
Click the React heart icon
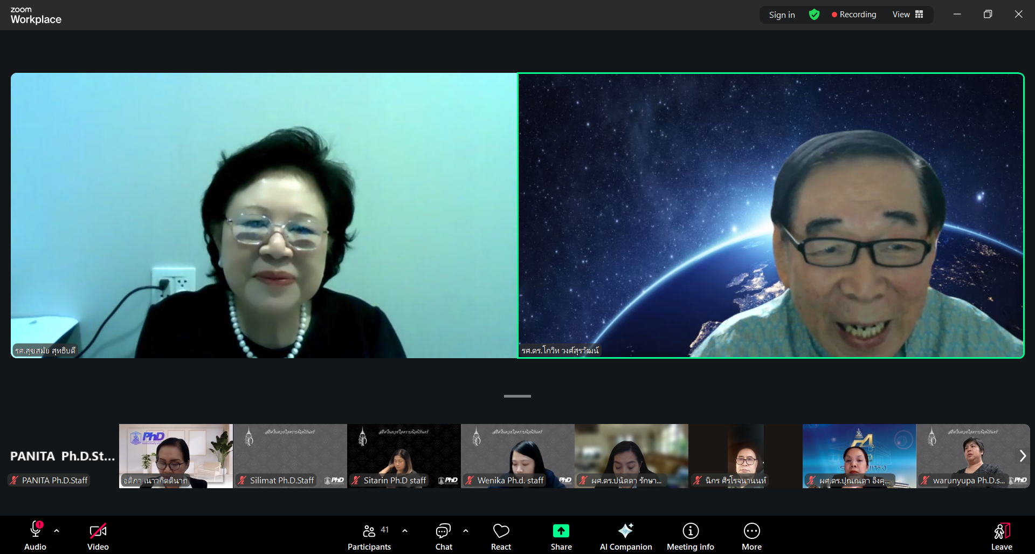click(501, 531)
